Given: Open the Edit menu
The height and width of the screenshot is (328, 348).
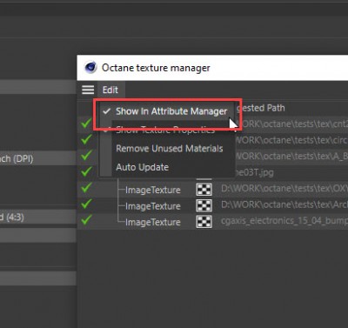Looking at the screenshot, I should [x=110, y=90].
